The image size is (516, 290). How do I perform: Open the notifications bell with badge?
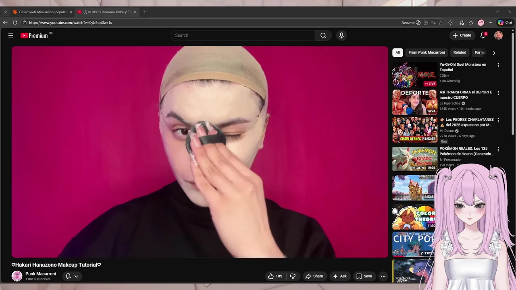click(x=483, y=35)
